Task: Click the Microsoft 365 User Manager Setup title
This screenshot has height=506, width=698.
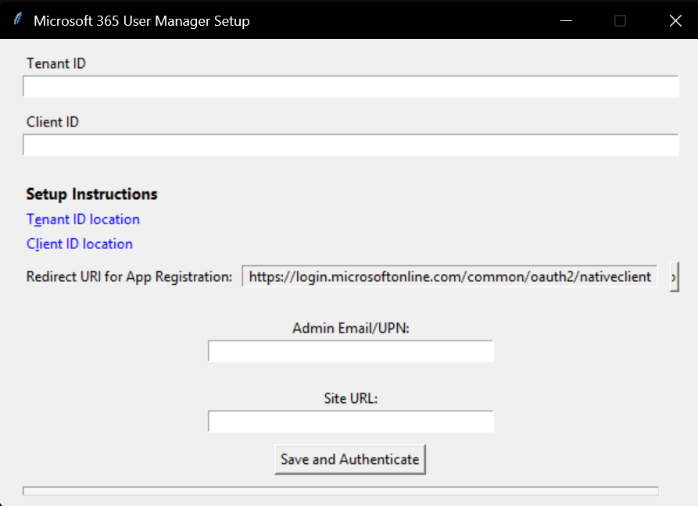Action: (x=141, y=21)
